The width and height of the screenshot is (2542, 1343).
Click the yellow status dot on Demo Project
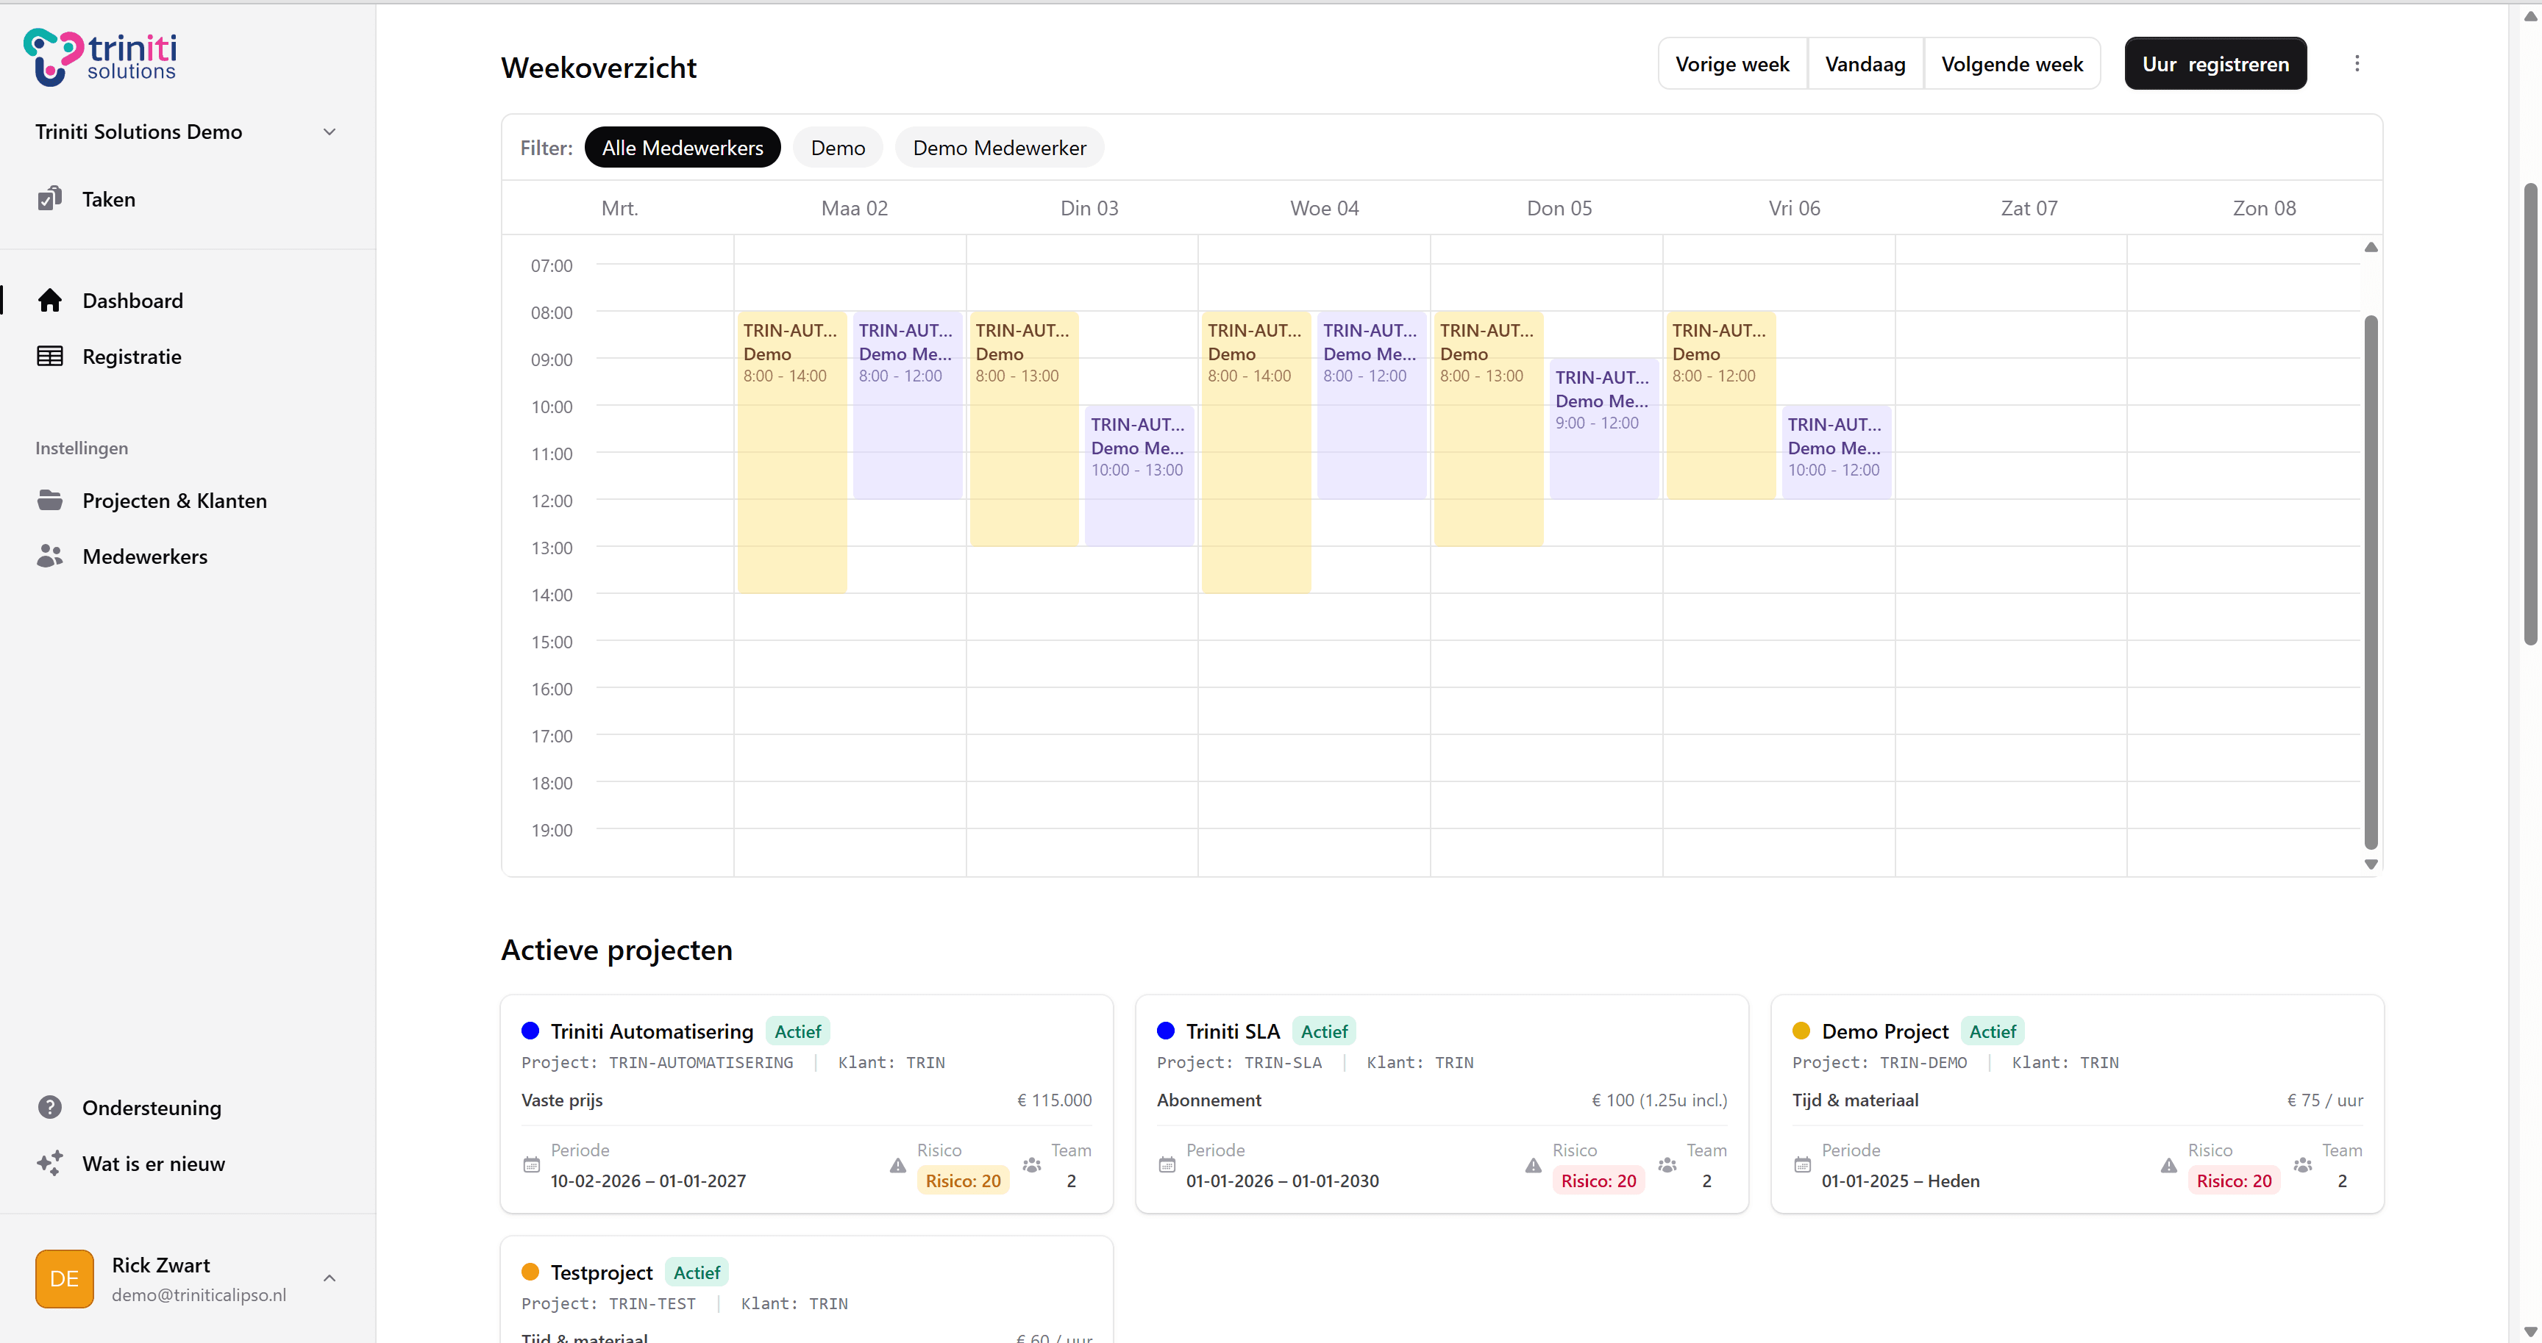tap(1802, 1031)
